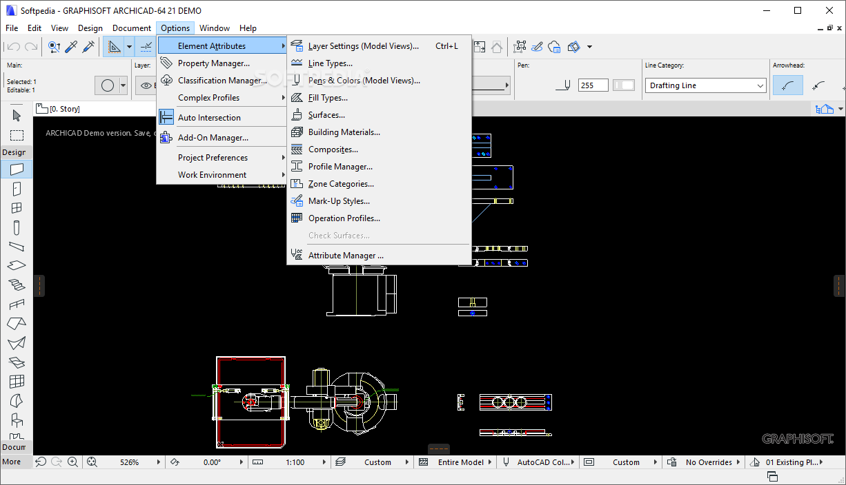Open the Design menu
The image size is (846, 485).
pos(90,28)
